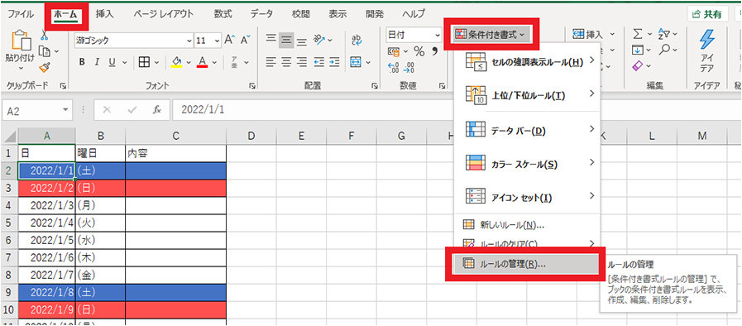The image size is (742, 326).
Task: Open the Ideas (アイデア) lightning icon
Action: pyautogui.click(x=707, y=39)
